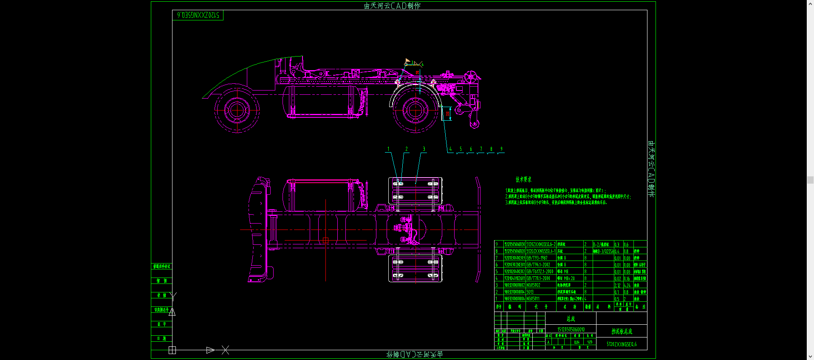Screen dimensions: 814x360
Task: Click the white rear wheel fender arc
Action: tap(414, 86)
